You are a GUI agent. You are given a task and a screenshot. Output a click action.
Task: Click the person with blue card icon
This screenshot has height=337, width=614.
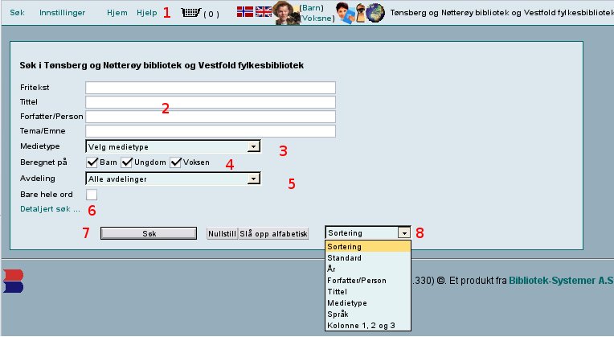(346, 13)
